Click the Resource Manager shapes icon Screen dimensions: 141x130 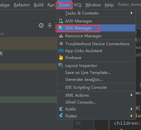[x=61, y=36]
